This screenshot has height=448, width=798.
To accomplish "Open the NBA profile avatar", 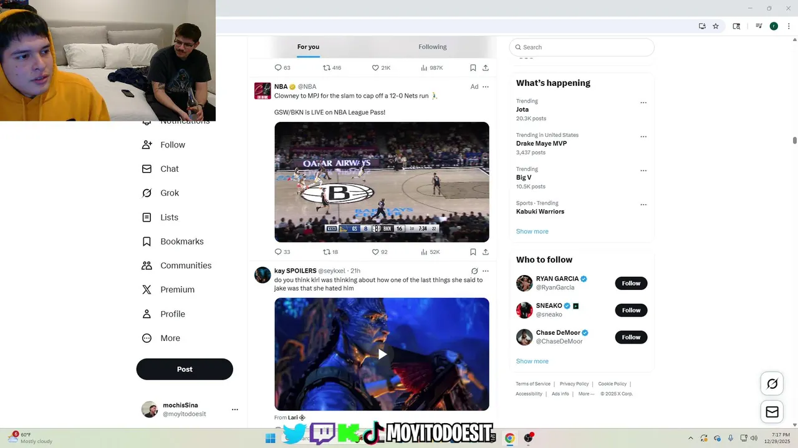I will 262,91.
